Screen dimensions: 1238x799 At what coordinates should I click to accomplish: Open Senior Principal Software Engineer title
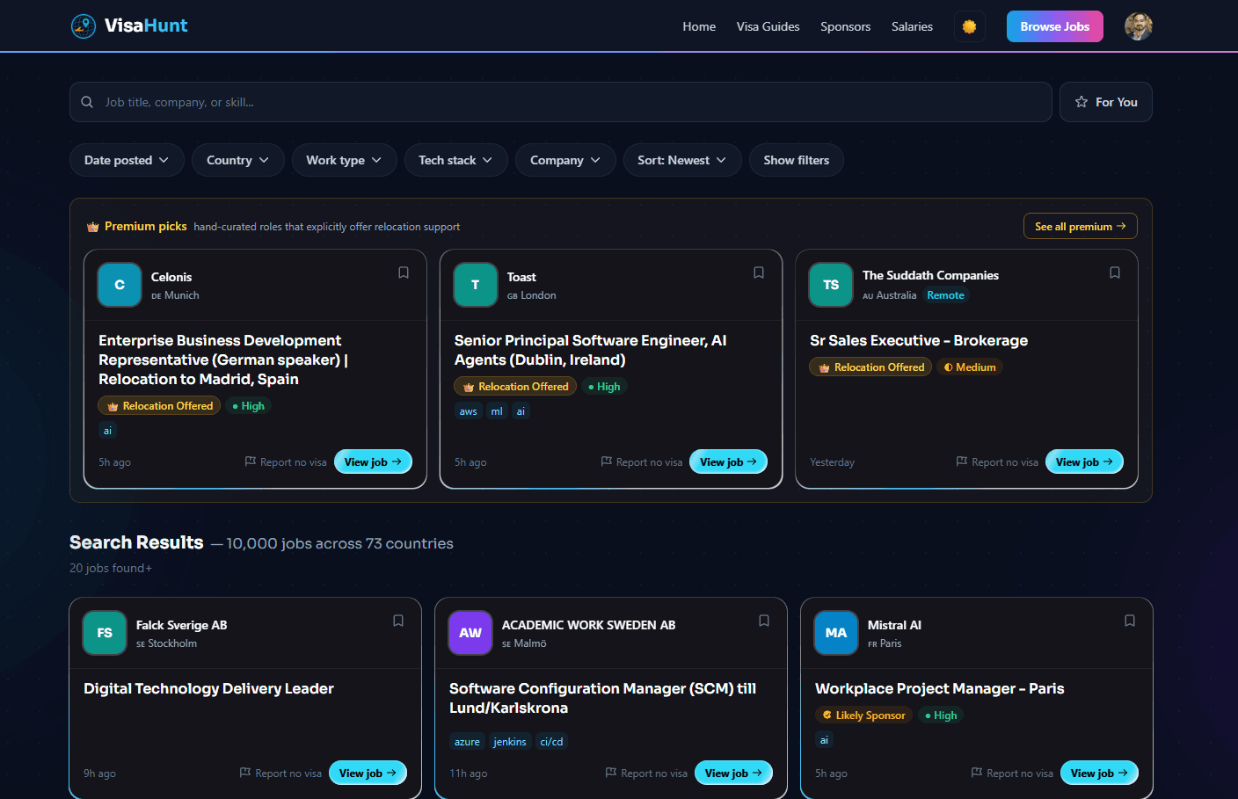590,350
